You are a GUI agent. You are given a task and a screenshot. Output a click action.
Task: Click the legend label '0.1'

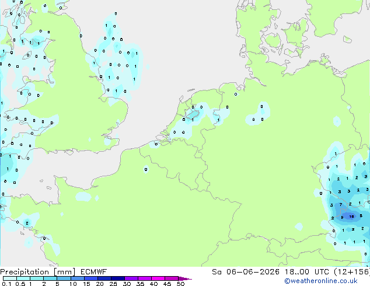[6, 284]
